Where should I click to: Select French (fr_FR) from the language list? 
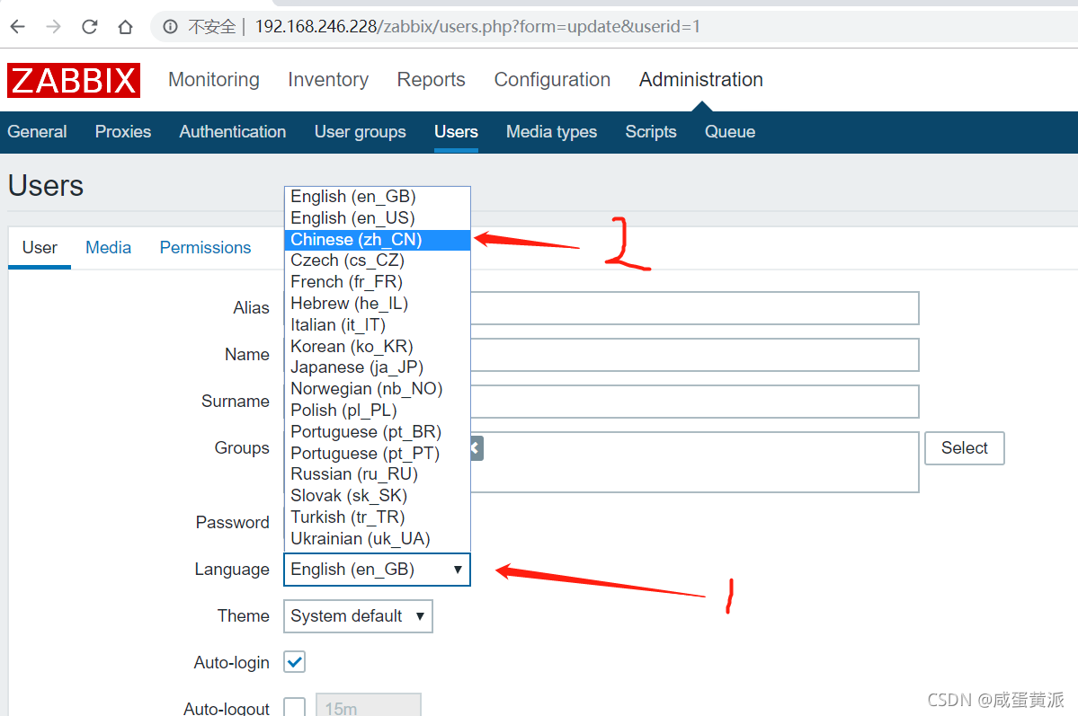[378, 282]
